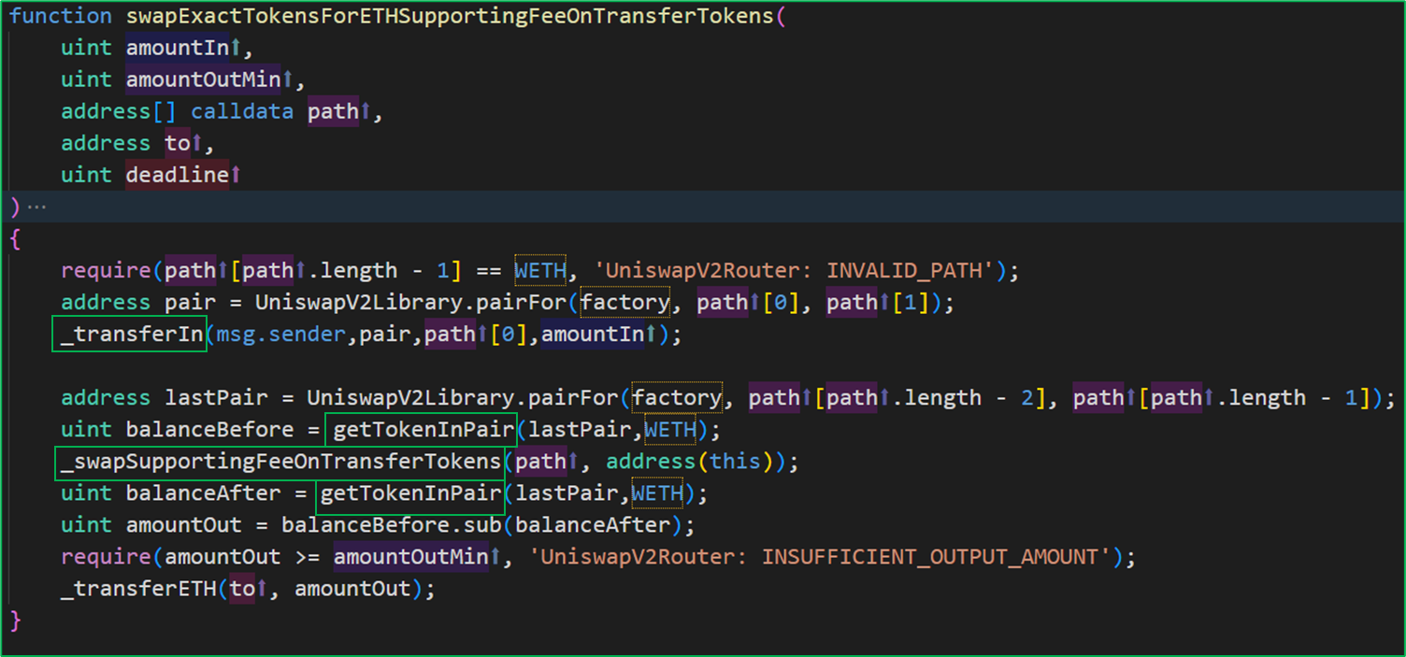Click 'factory' on the 'address pair' line

point(624,303)
